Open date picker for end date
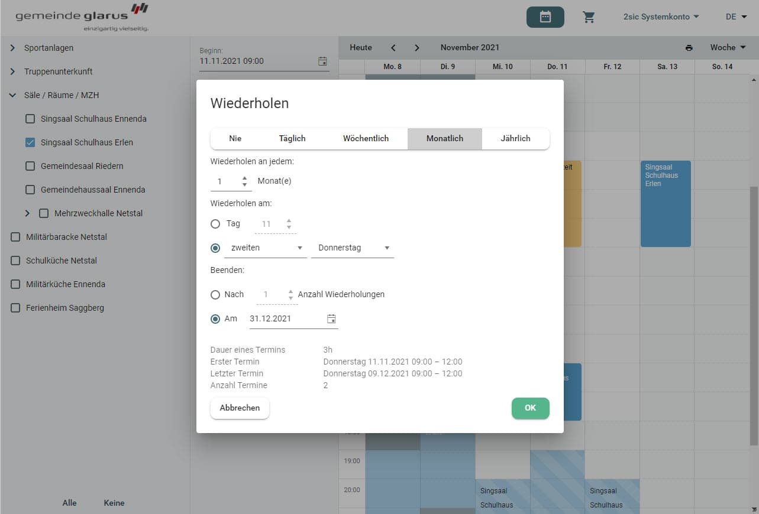 (331, 319)
